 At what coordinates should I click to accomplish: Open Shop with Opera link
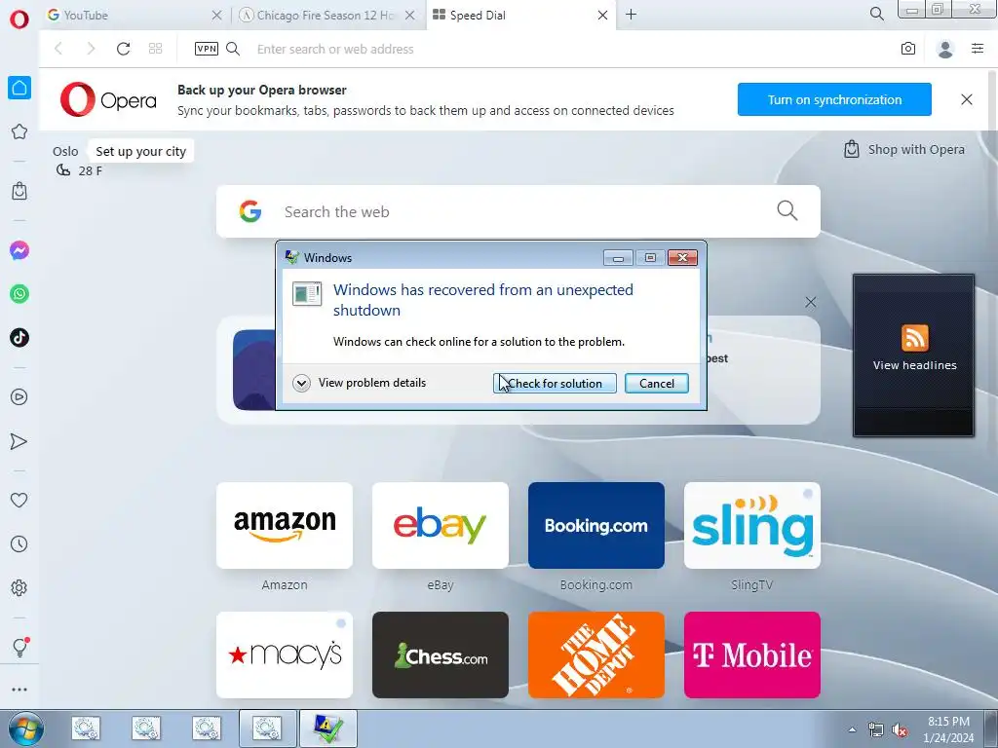[903, 149]
